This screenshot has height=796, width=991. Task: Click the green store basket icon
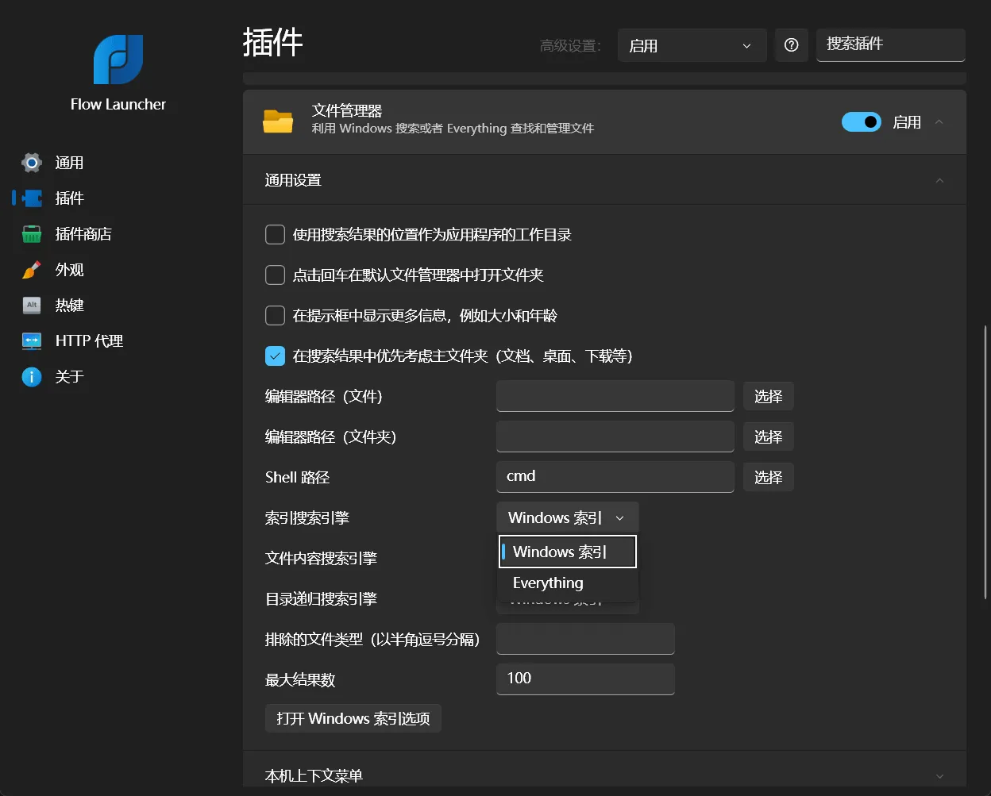(32, 234)
